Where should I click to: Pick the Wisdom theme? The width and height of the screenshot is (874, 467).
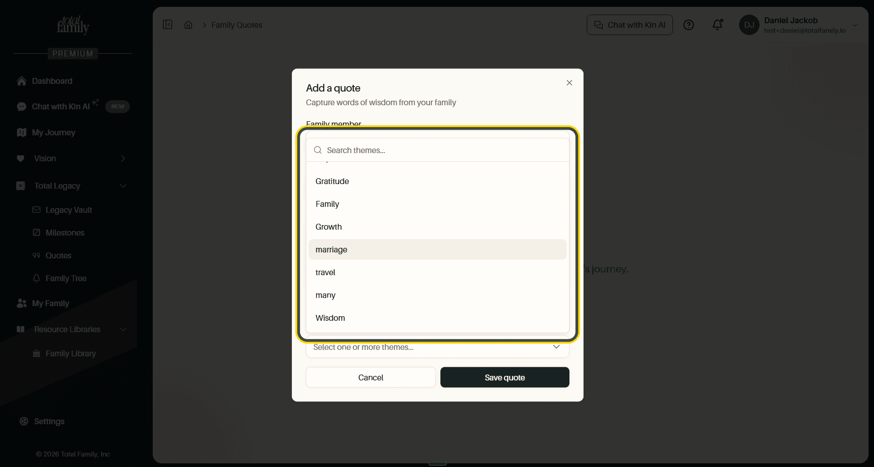click(x=437, y=318)
